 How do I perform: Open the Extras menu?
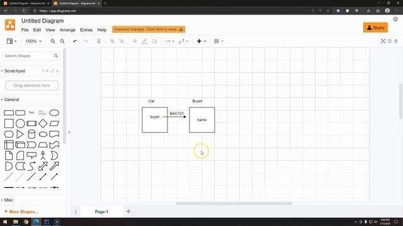tap(86, 30)
